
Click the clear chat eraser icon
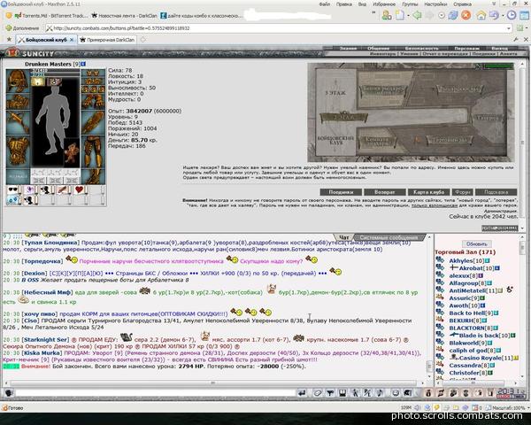click(317, 393)
